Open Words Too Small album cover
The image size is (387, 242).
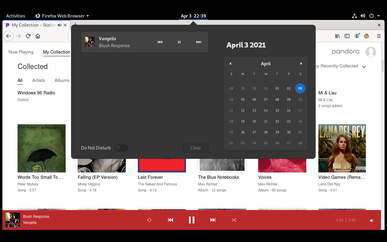pos(41,148)
